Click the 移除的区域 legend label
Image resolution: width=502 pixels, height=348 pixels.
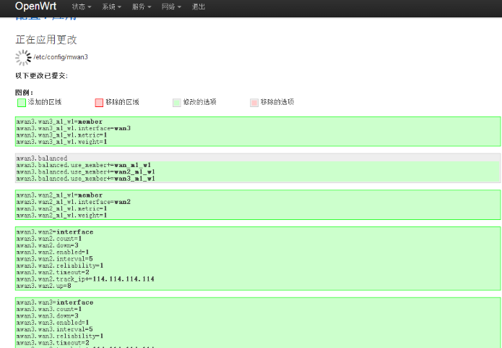(122, 102)
